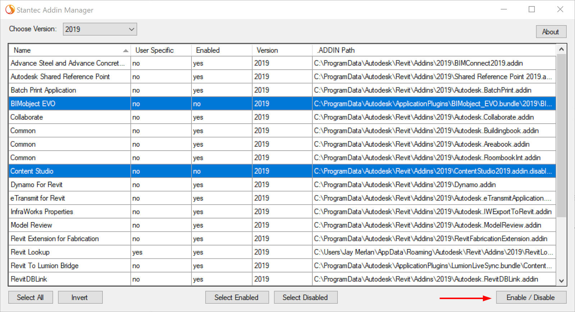Select the BIMobject EVO row
Viewport: 575px width, 312px height.
[x=282, y=104]
